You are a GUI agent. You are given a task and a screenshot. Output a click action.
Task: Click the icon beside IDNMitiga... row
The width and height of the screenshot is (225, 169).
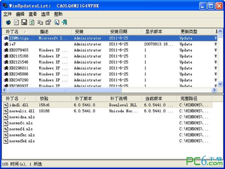click(6, 38)
